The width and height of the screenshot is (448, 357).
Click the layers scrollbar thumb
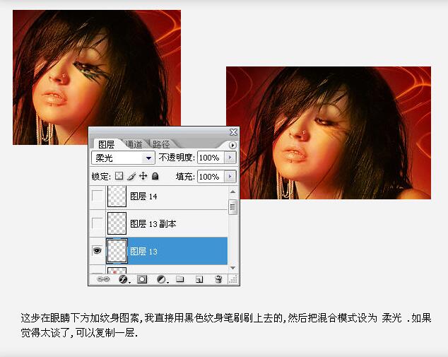233,207
